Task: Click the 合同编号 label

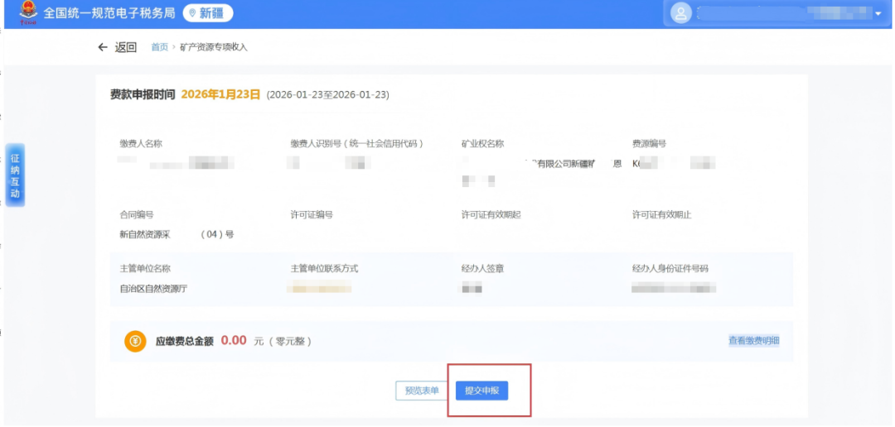Action: (137, 215)
